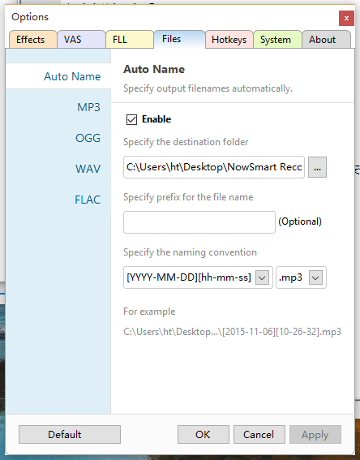Open the About tab
This screenshot has width=360, height=460.
(x=326, y=40)
